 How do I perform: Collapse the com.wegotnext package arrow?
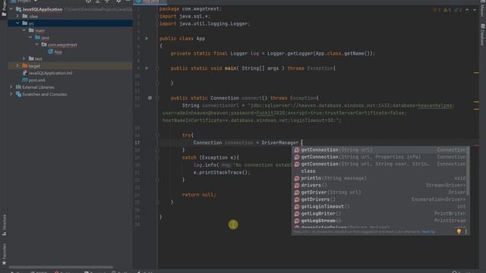(37, 45)
